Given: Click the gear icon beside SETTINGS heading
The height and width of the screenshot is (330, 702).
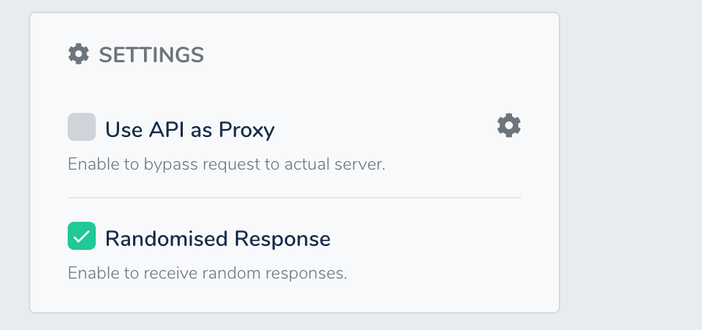Looking at the screenshot, I should pyautogui.click(x=79, y=54).
